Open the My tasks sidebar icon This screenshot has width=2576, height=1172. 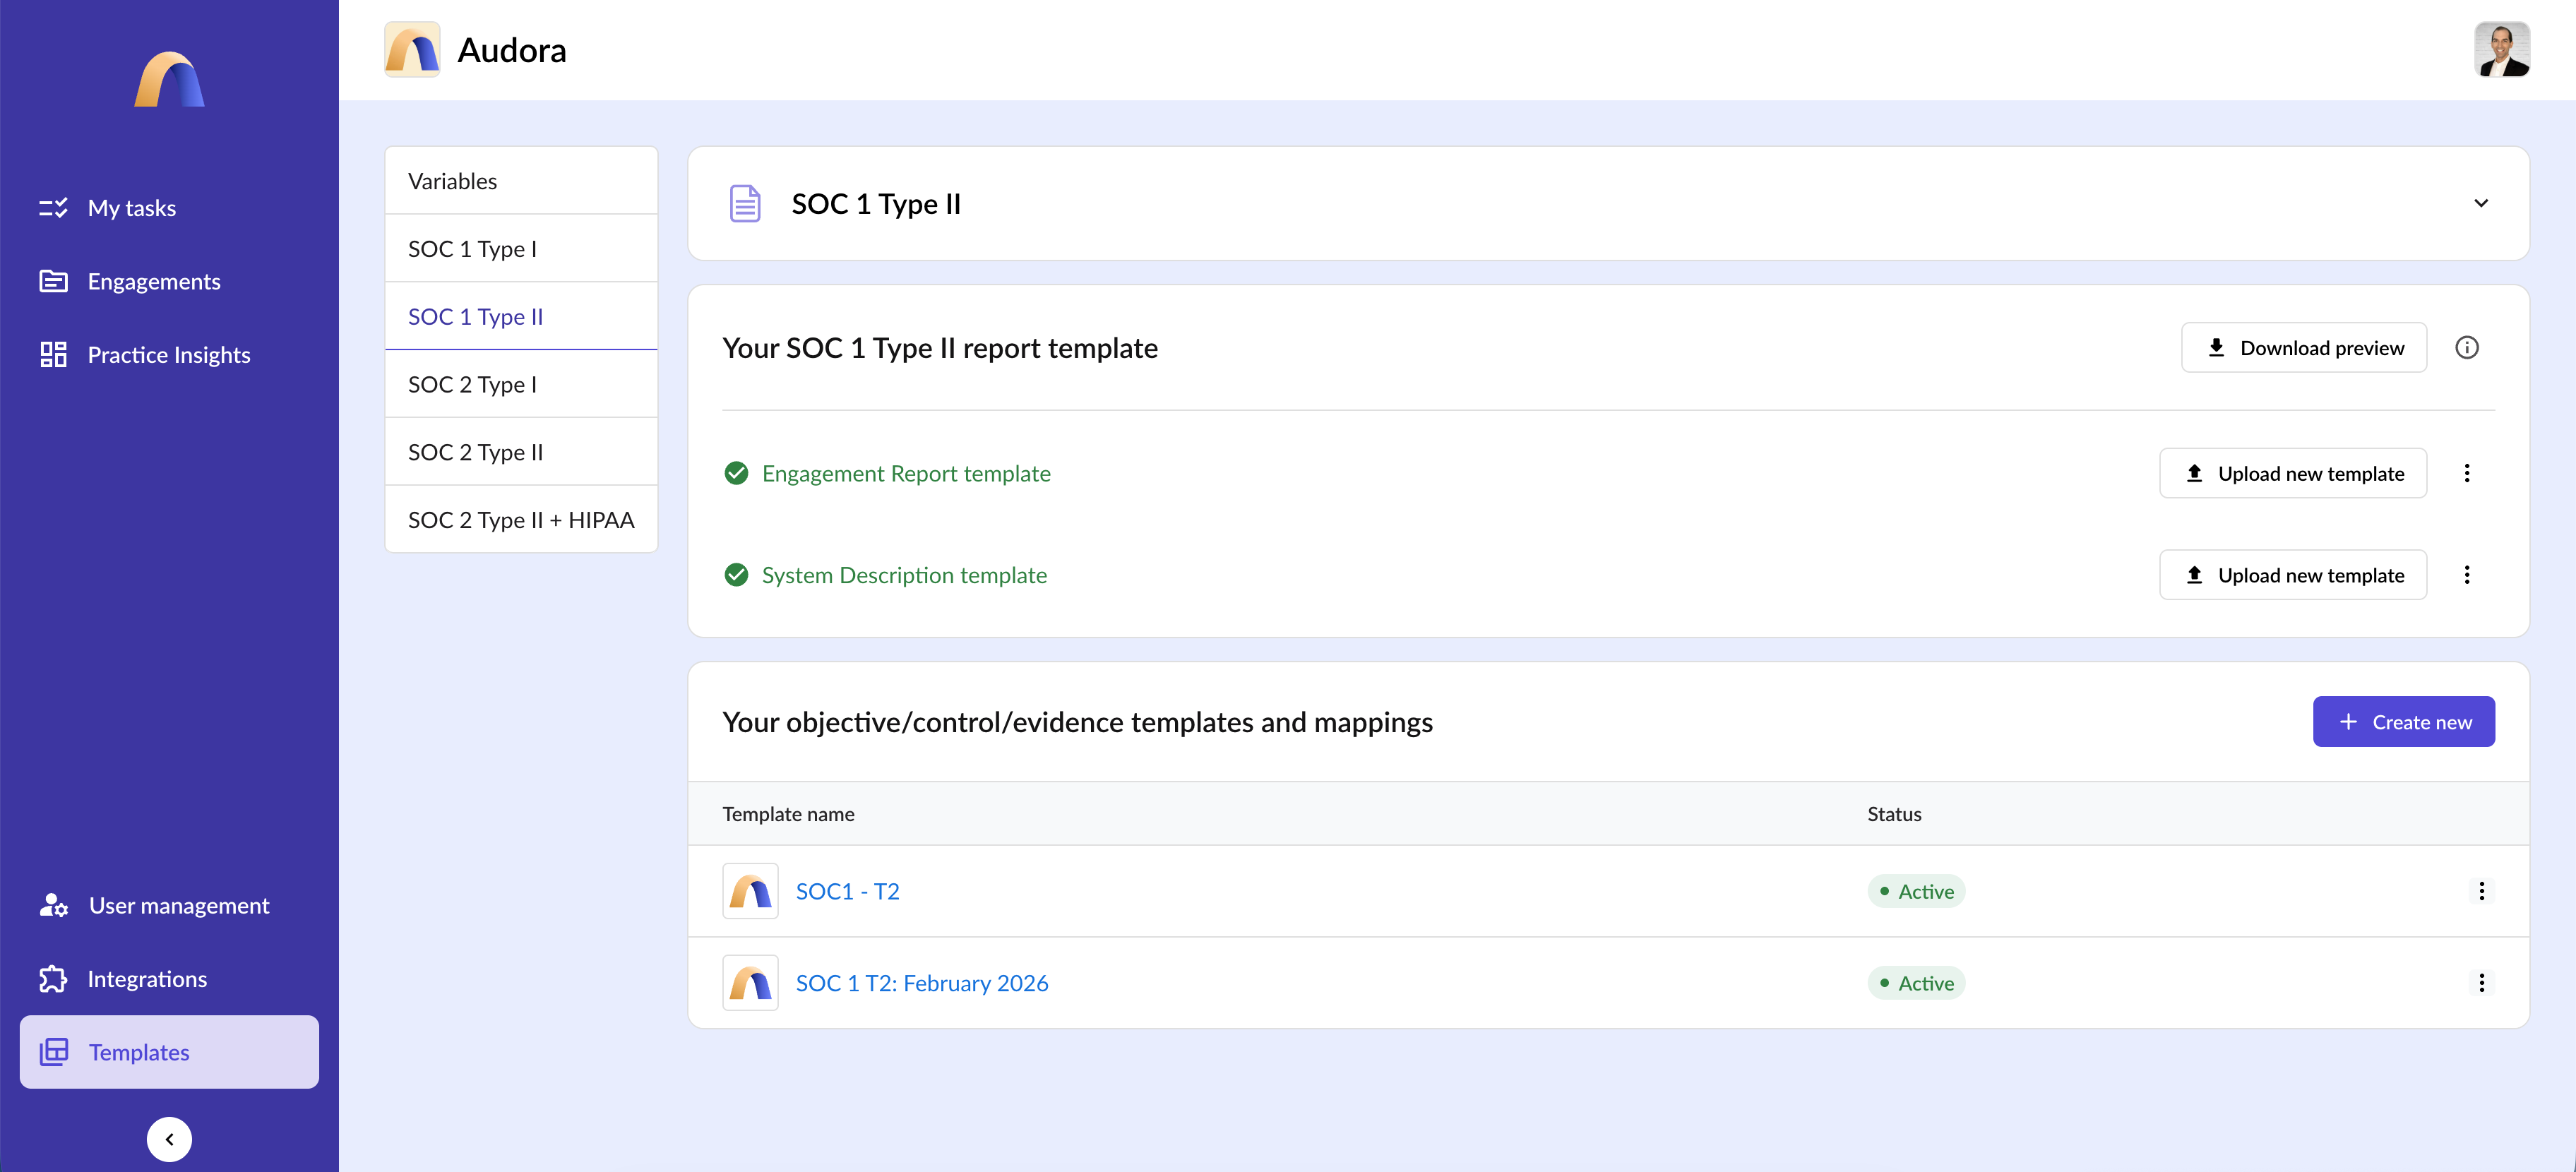pyautogui.click(x=53, y=208)
